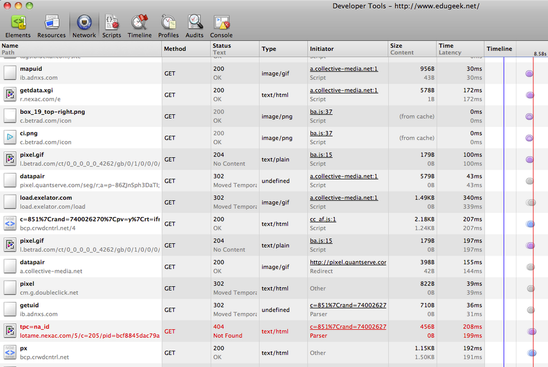The width and height of the screenshot is (548, 367).
Task: Open red initiator link for tpc=na_id
Action: click(x=348, y=327)
